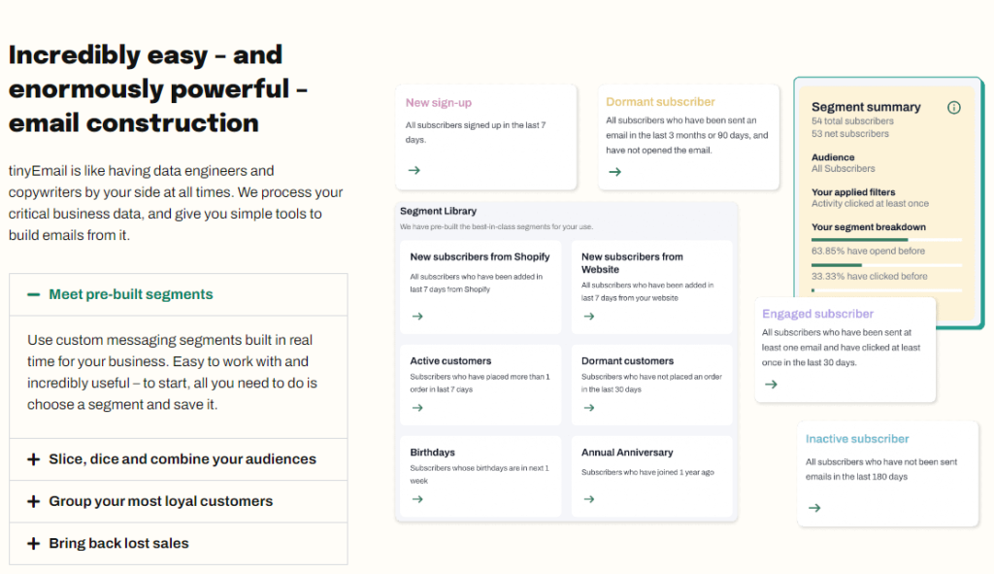The image size is (994, 574).
Task: Collapse the Meet pre-built segments section
Action: point(179,294)
